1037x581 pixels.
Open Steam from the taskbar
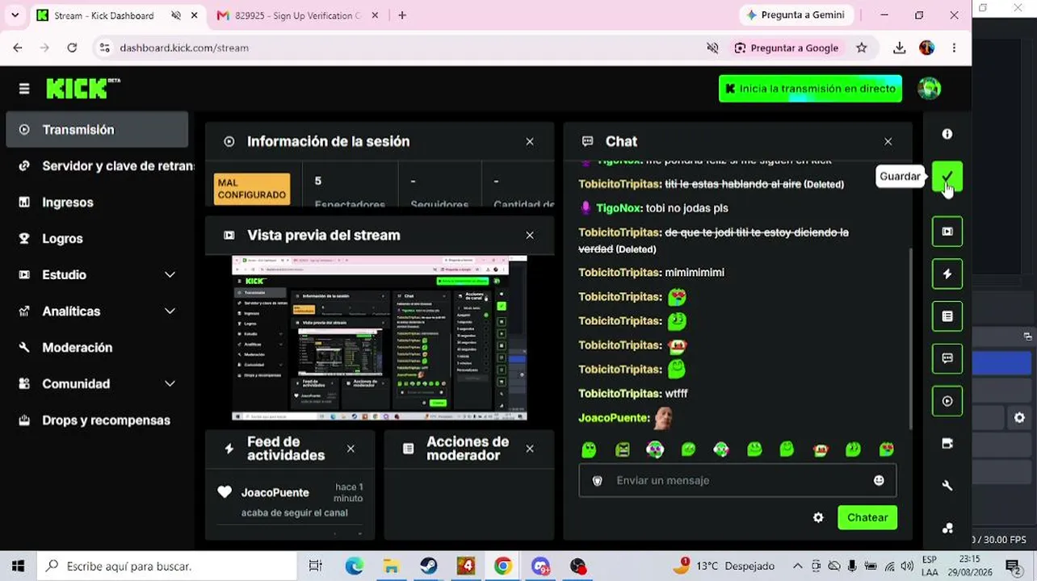tap(428, 566)
